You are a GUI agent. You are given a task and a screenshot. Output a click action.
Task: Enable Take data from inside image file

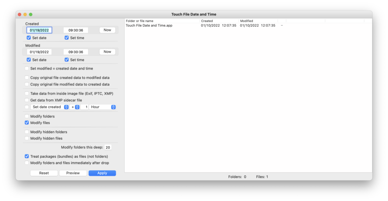[27, 93]
